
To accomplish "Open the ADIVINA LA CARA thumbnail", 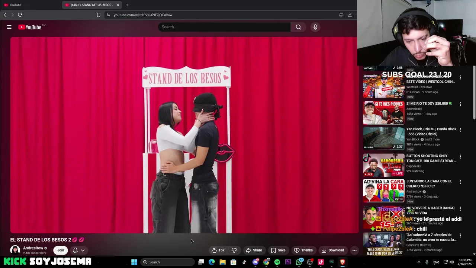I will coord(383,190).
